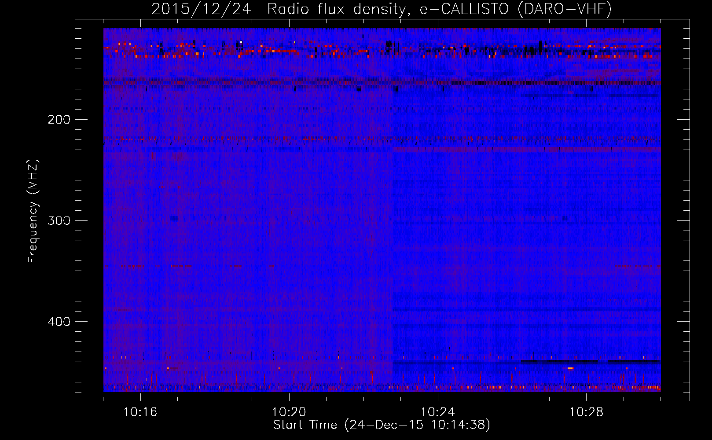Screen dimensions: 712x440
Task: Select the 300 frequency tick label
Action: click(x=59, y=220)
